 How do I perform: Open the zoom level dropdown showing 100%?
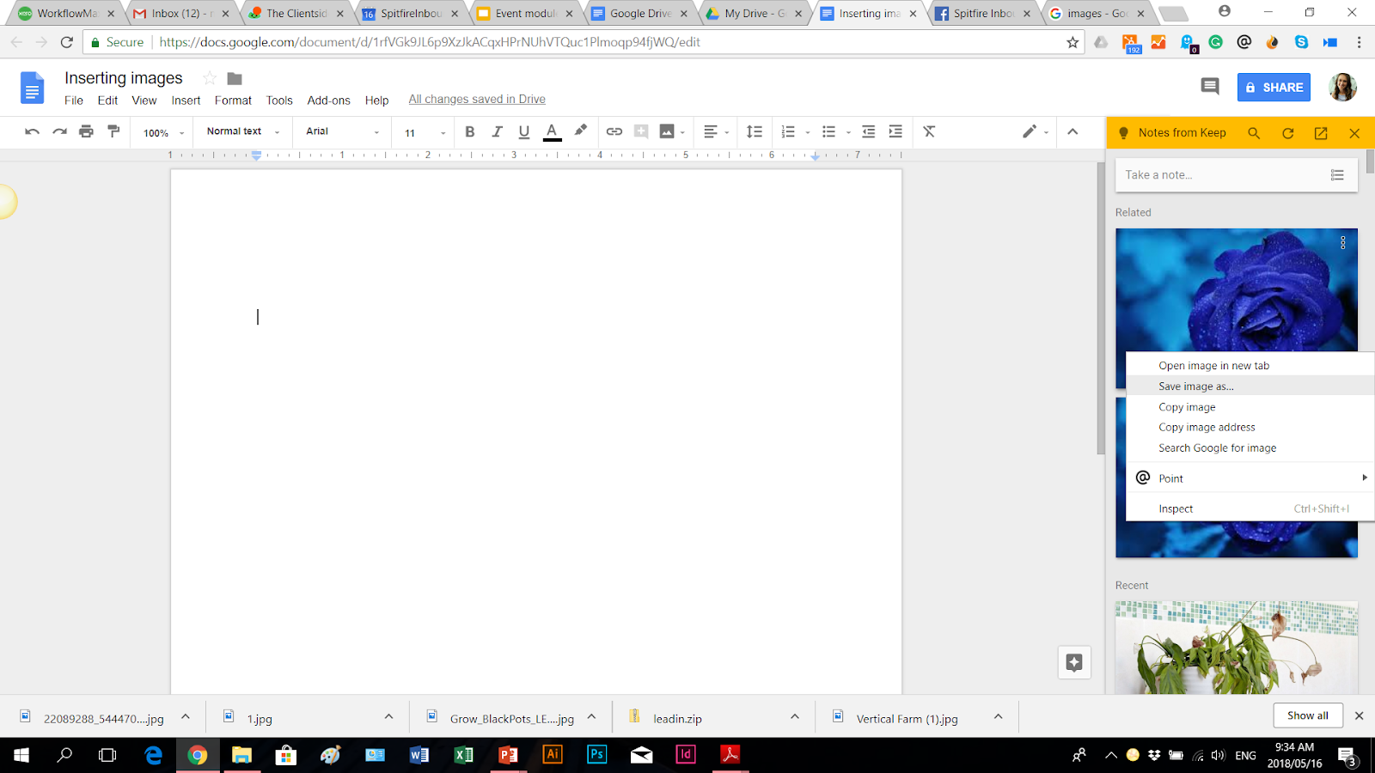click(x=163, y=132)
